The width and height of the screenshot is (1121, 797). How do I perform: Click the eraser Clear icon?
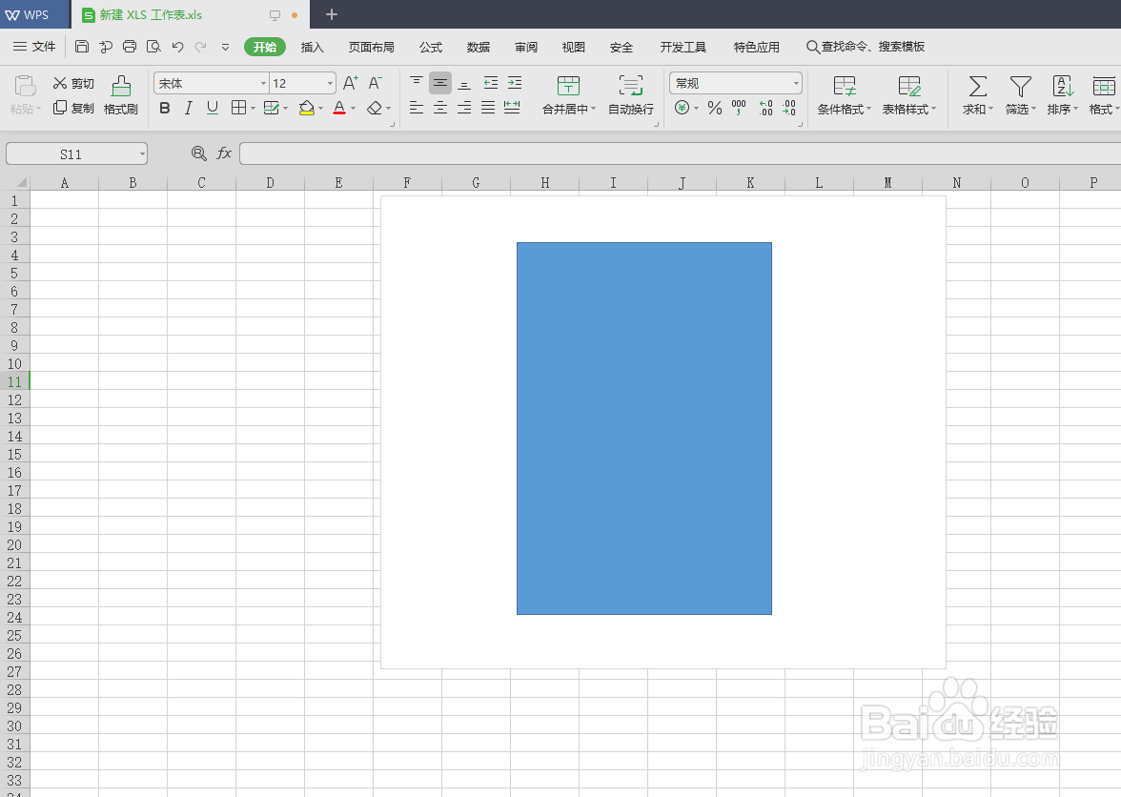(x=375, y=108)
